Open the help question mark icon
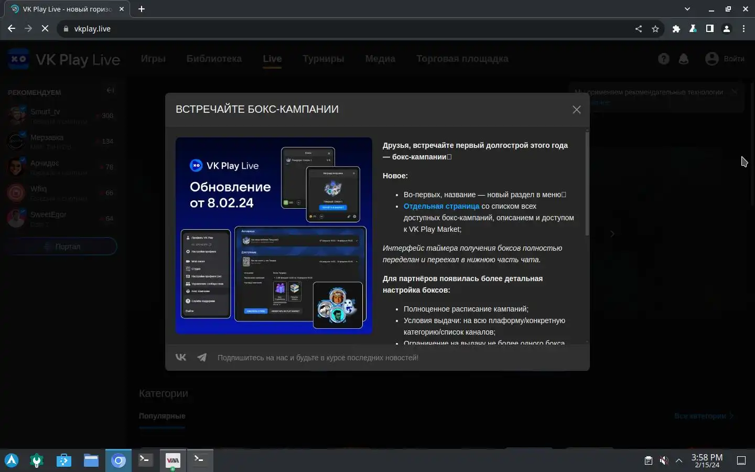Viewport: 755px width, 472px height. pos(664,59)
